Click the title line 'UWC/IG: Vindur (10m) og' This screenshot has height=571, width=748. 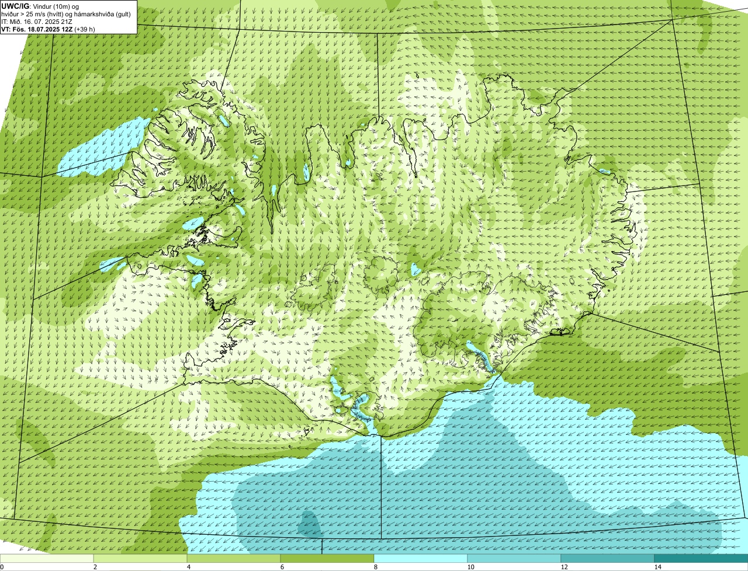40,6
